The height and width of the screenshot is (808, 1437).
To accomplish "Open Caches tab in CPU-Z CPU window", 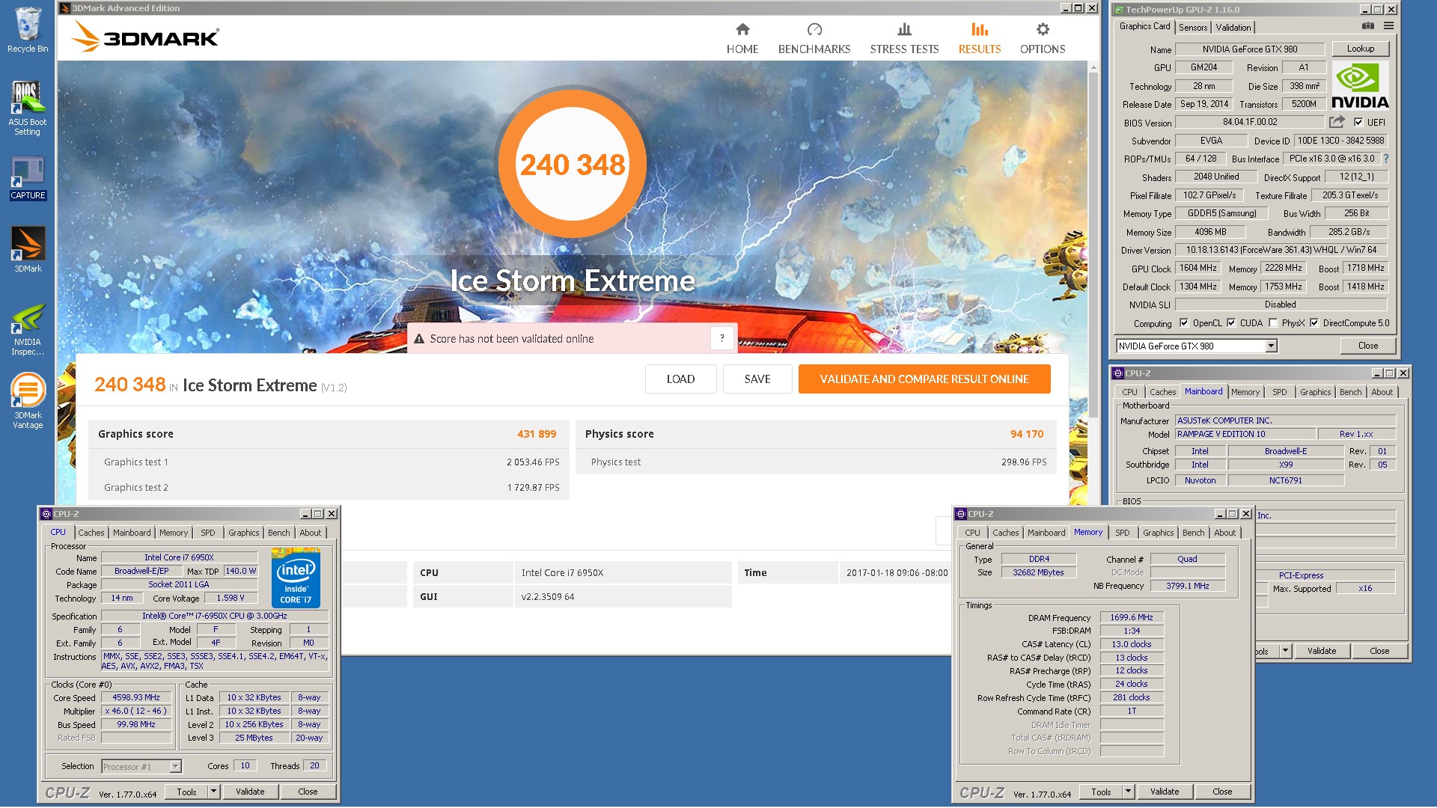I will click(x=91, y=533).
